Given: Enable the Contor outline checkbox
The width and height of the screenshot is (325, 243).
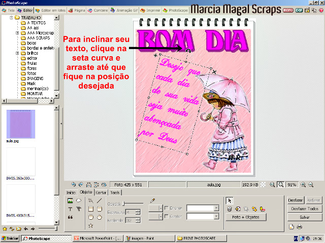Looking at the screenshot, I should 166,216.
